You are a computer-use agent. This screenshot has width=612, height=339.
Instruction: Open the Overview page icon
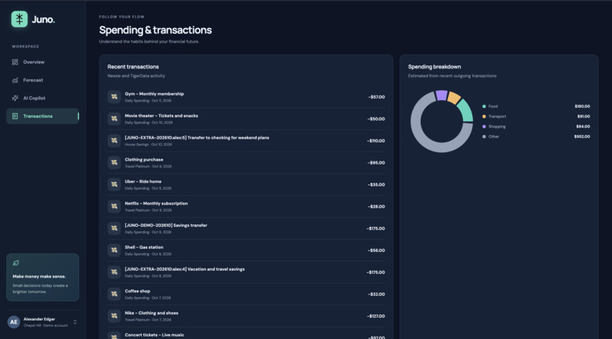15,62
